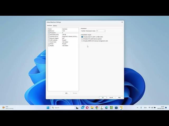This screenshot has height=126, width=169.
Task: Switch to the Hardware tab
Action: 49,26
